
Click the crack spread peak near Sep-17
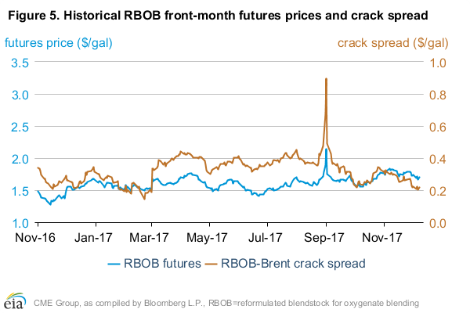(x=325, y=79)
